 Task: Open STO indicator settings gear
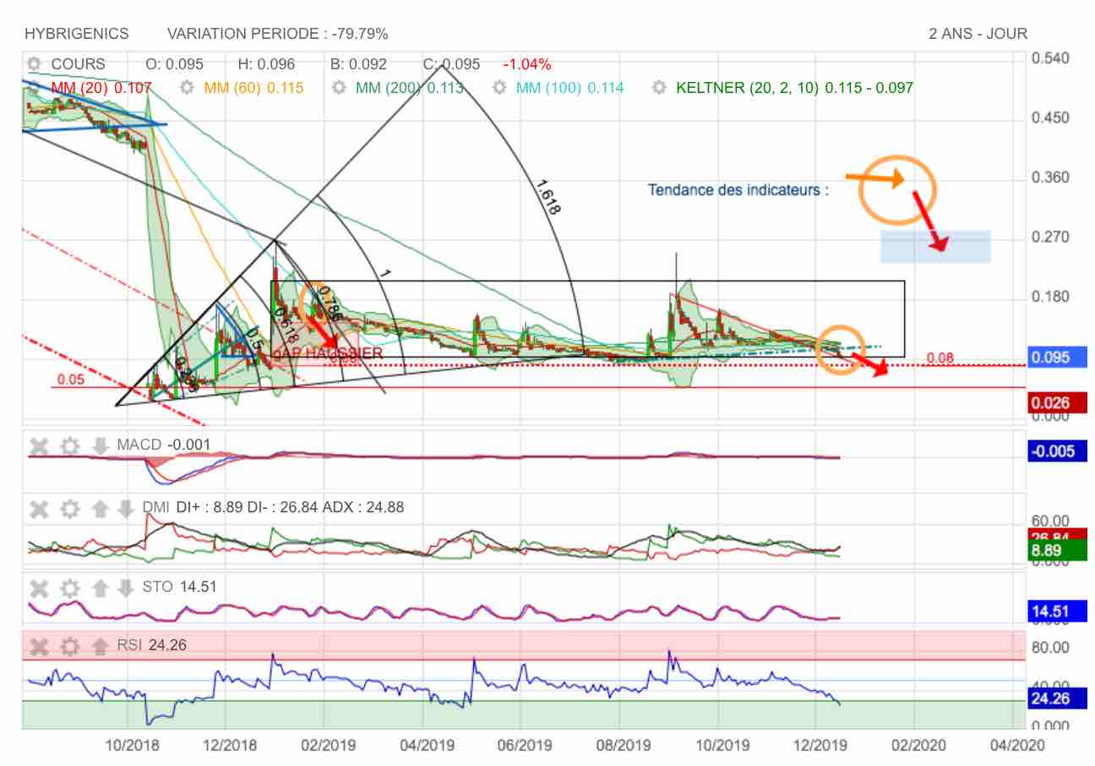[x=70, y=587]
